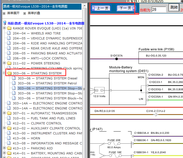The width and height of the screenshot is (183, 158).
Task: Collapse the 303-06 STARTING SYSTEM node
Action: click(4, 73)
